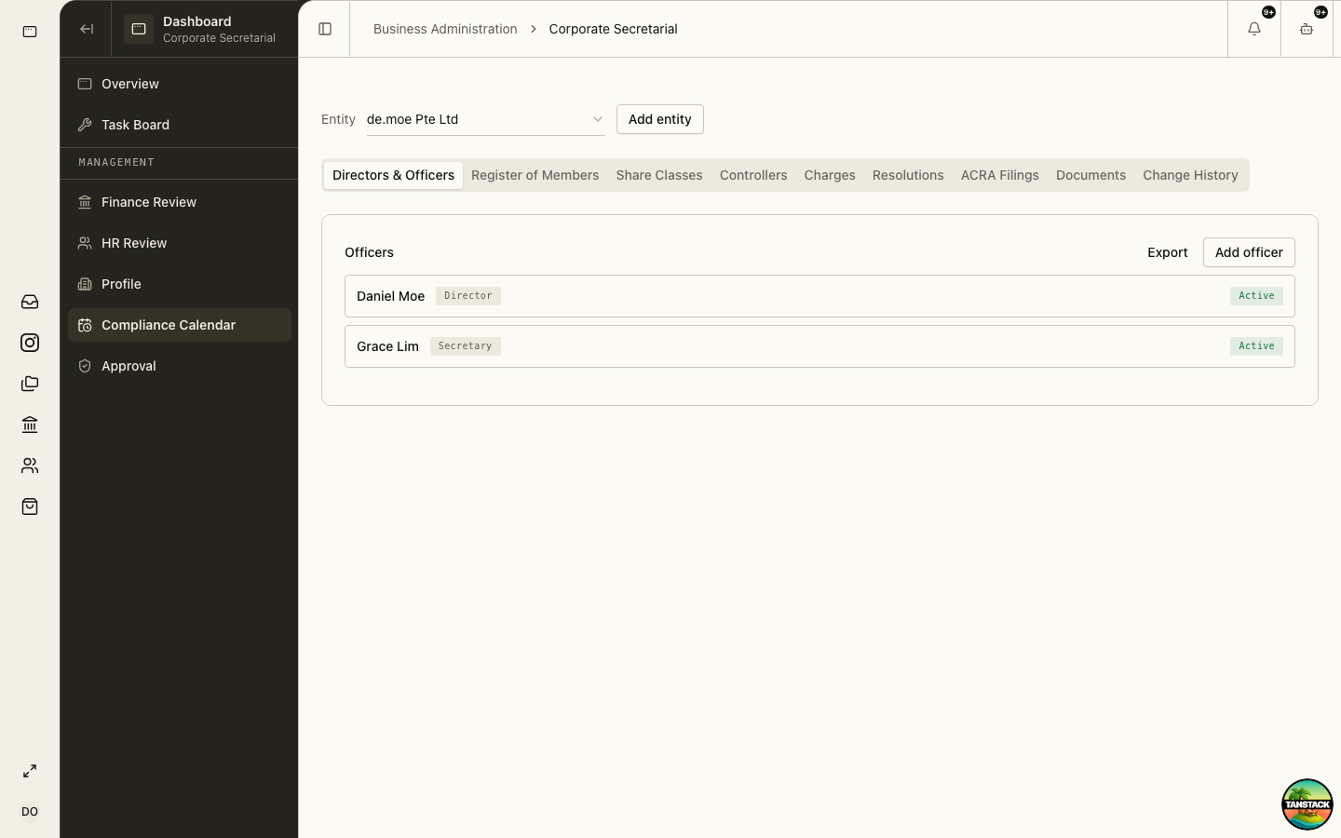The width and height of the screenshot is (1341, 838).
Task: Toggle the sidebar panel icon
Action: pos(325,29)
